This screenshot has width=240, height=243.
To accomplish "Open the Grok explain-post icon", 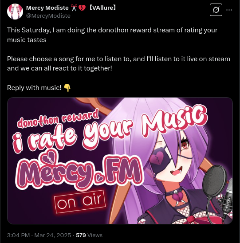I will click(216, 10).
